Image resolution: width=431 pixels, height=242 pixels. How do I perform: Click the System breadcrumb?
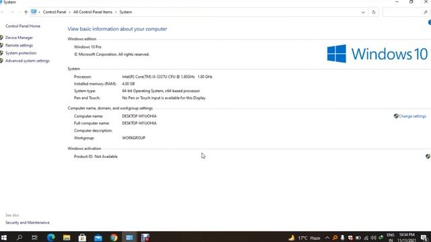click(125, 12)
